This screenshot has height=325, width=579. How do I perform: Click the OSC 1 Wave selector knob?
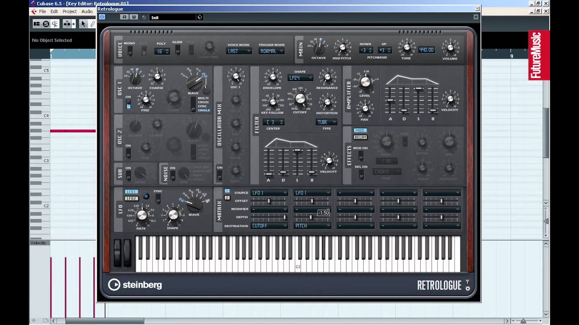point(195,82)
